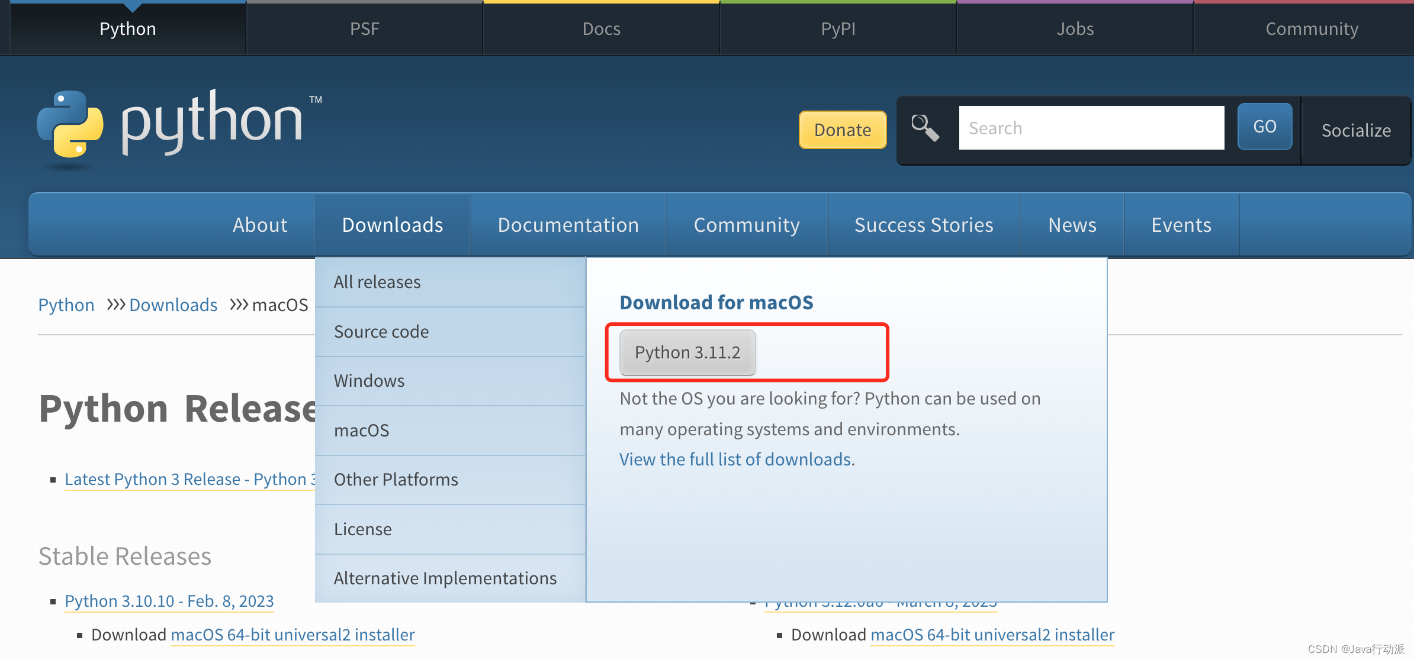Viewport: 1414px width, 660px height.
Task: Choose Windows from the Downloads menu
Action: (369, 381)
